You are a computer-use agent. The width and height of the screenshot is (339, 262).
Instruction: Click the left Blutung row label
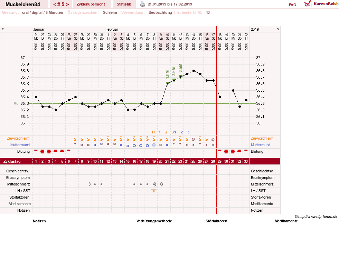[x=23, y=151]
